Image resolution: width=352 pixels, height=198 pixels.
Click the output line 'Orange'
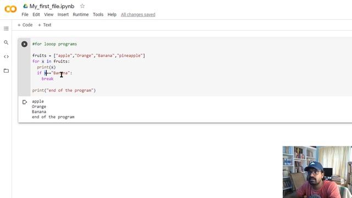(39, 107)
